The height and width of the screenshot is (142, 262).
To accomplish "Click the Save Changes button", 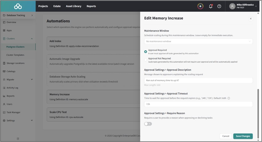I will pyautogui.click(x=243, y=136).
